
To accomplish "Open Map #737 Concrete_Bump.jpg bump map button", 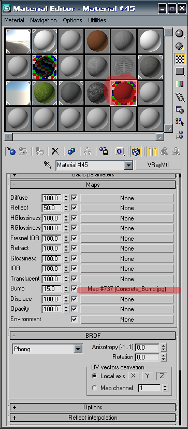I will point(127,289).
